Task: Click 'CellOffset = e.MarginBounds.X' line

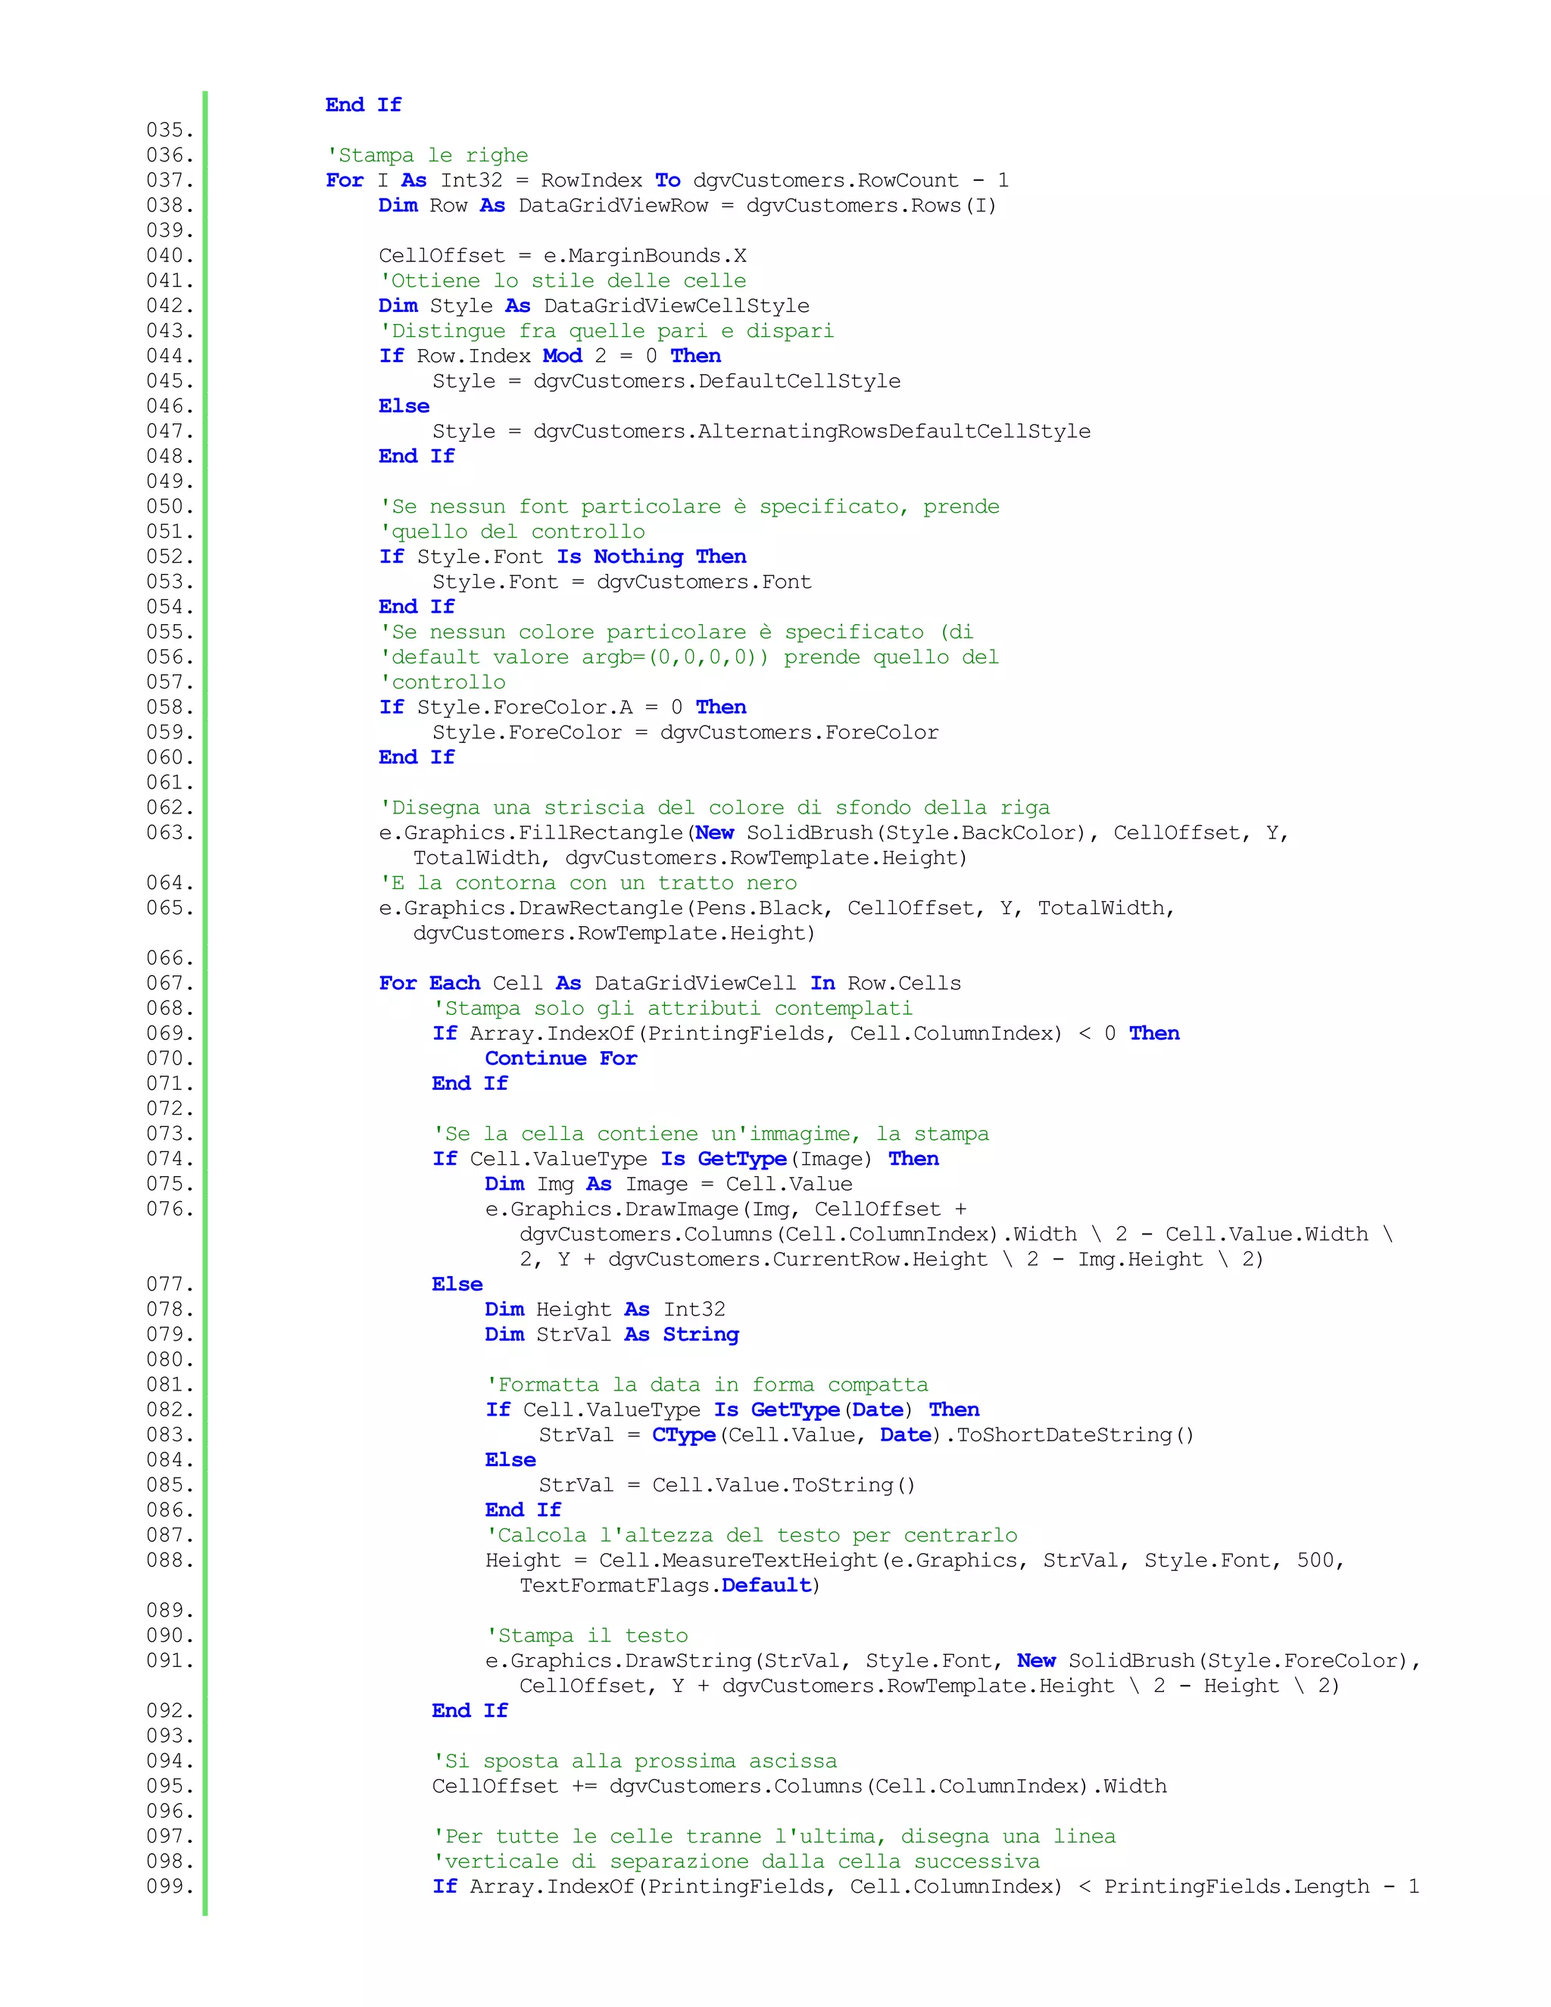Action: [x=563, y=255]
